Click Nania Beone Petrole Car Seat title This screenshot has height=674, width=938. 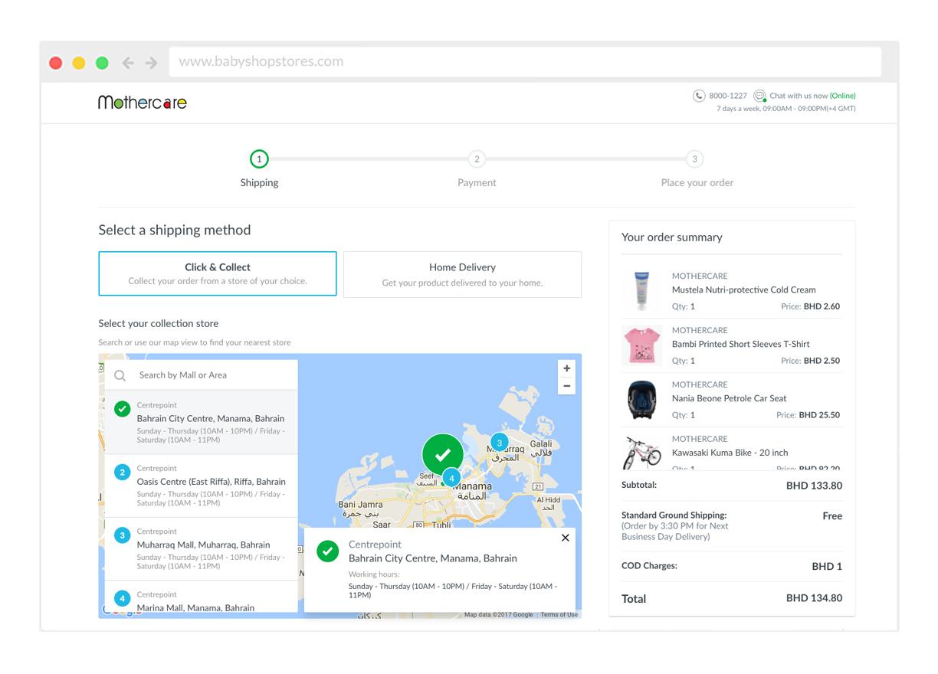(x=729, y=399)
